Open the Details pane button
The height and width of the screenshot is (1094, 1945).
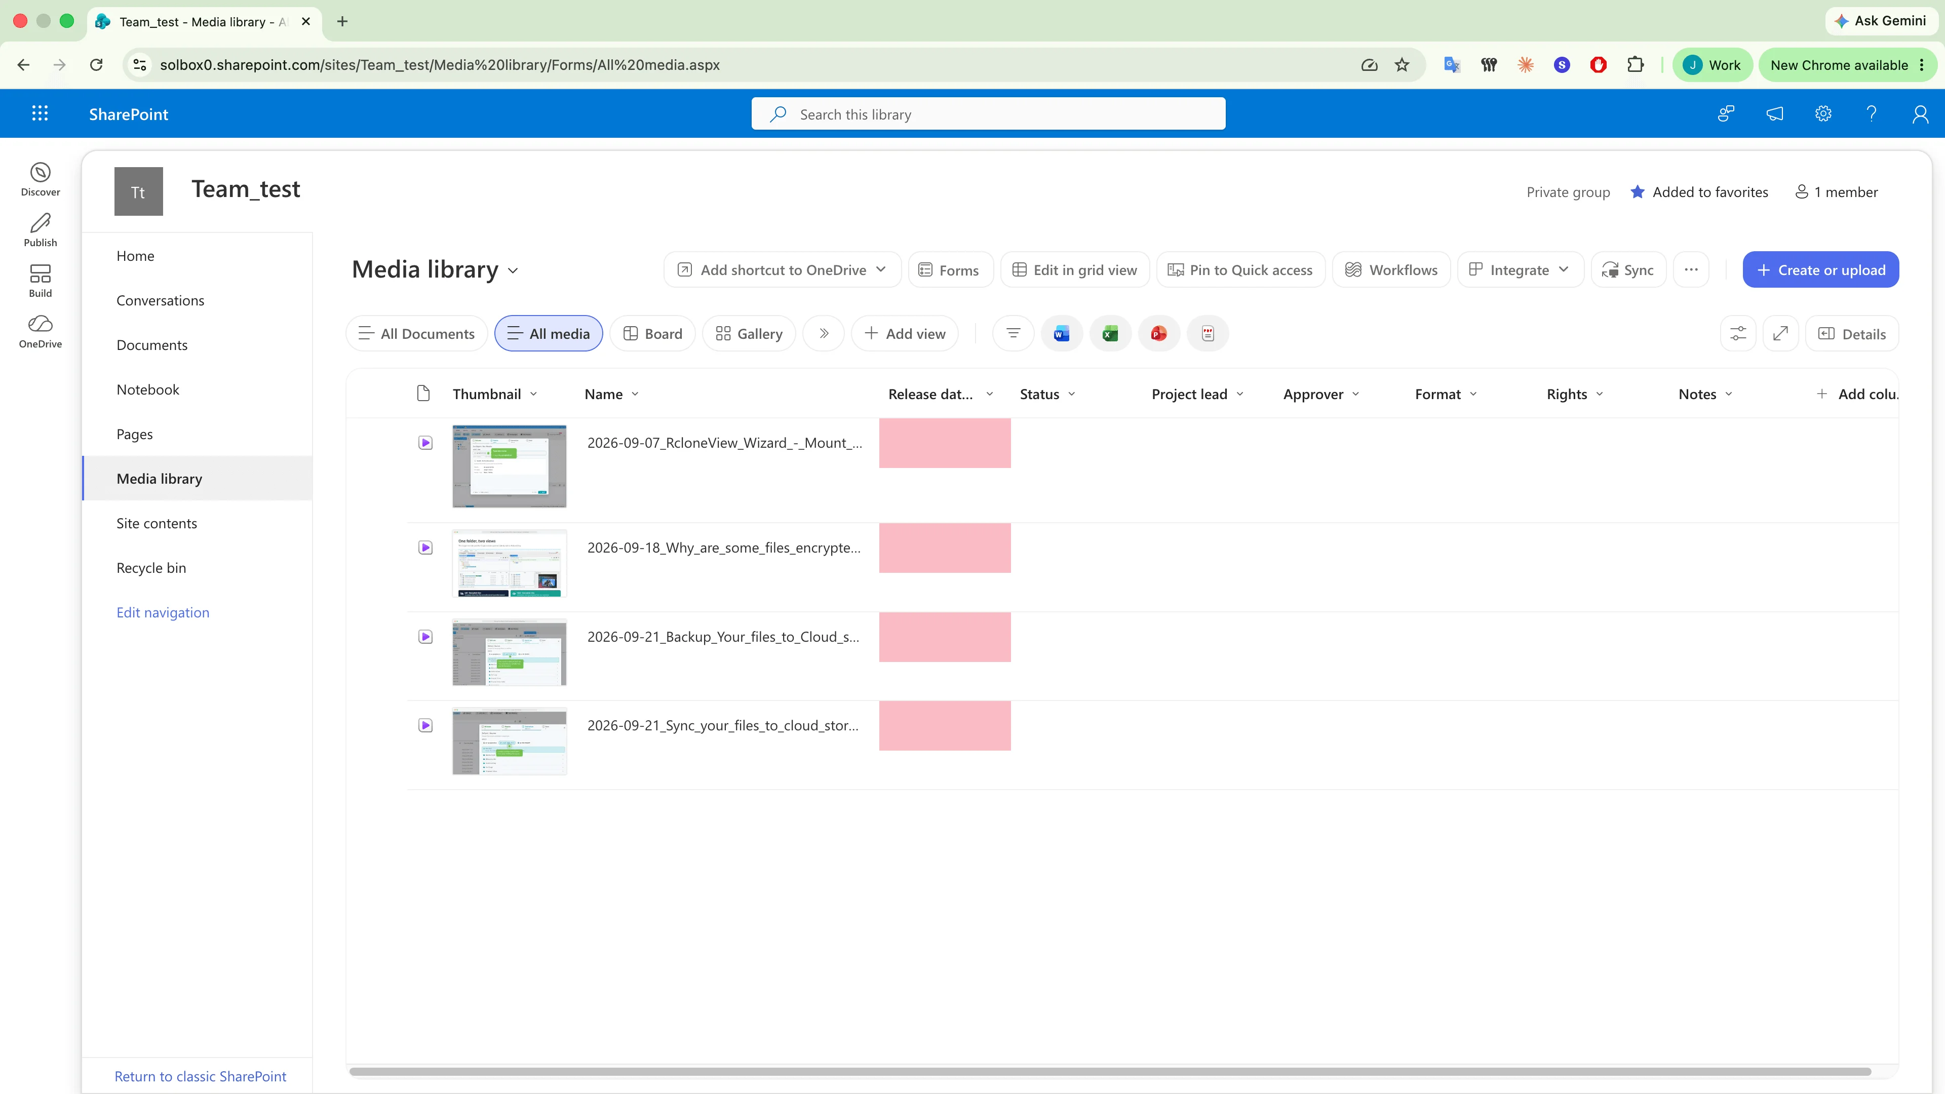coord(1851,333)
